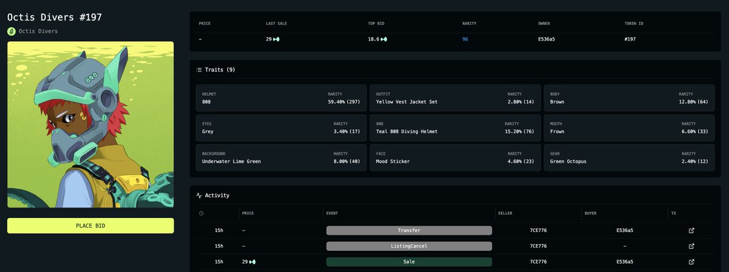Click 6.60% (33) rarity value
The width and height of the screenshot is (729, 272).
[x=695, y=132]
